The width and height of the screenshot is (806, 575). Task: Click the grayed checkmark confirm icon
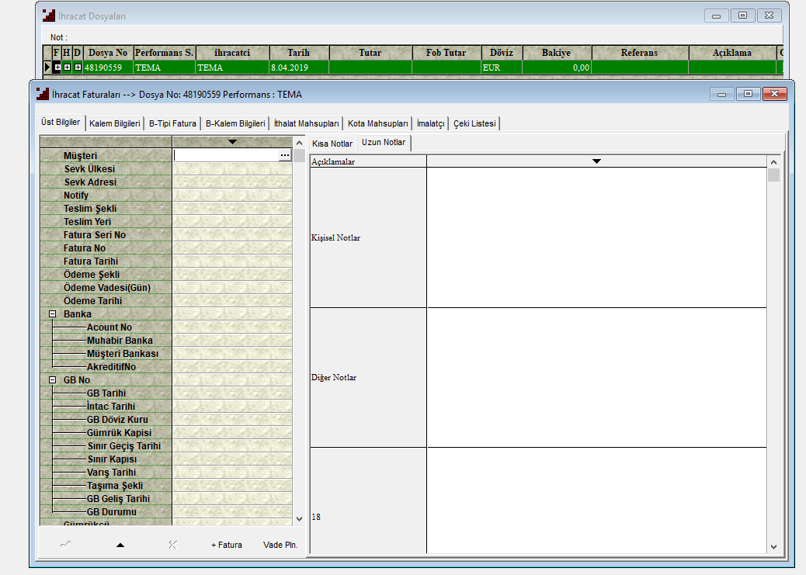(x=65, y=545)
